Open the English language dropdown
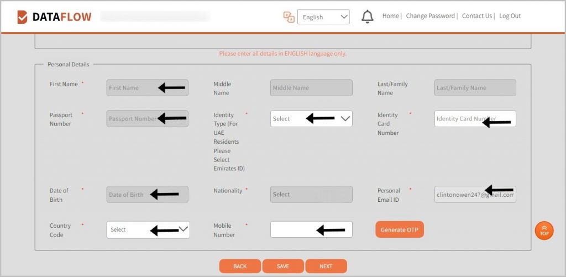This screenshot has height=277, width=566. pos(323,17)
